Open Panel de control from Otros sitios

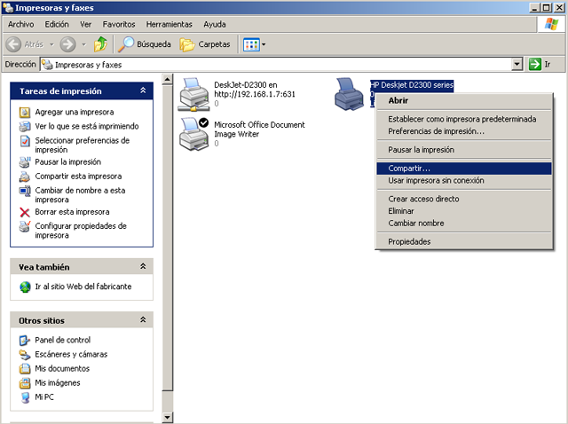click(x=61, y=340)
